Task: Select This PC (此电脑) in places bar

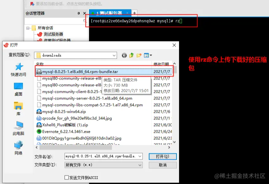Action: click(x=18, y=128)
